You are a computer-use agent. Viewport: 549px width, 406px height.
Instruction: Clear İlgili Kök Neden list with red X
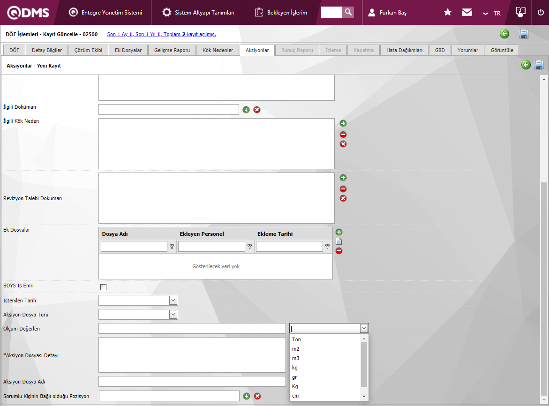[343, 144]
